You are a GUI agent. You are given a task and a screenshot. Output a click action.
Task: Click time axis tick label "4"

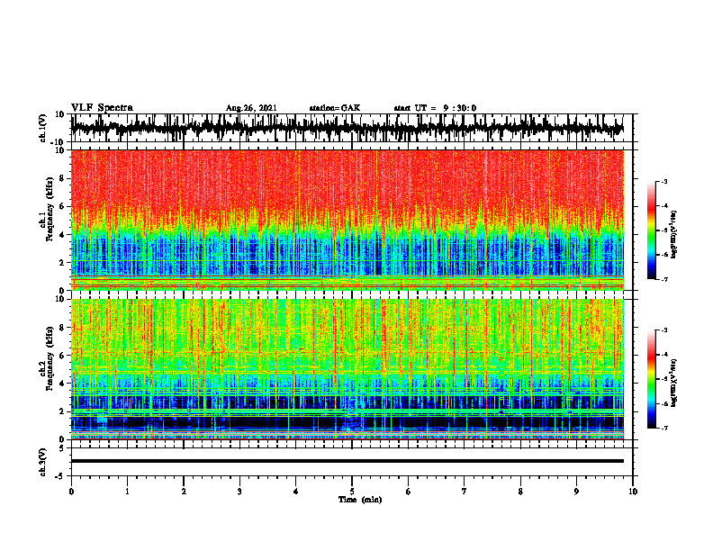point(296,492)
